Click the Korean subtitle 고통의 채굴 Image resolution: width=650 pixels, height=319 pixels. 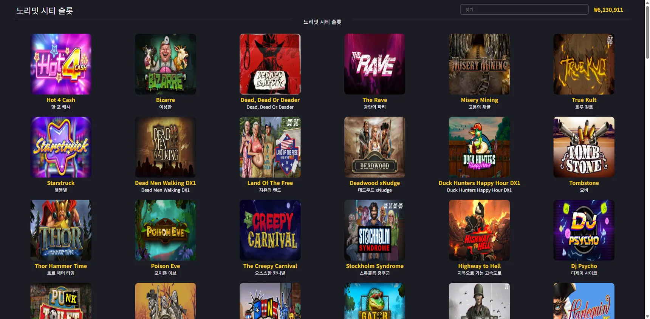click(479, 107)
